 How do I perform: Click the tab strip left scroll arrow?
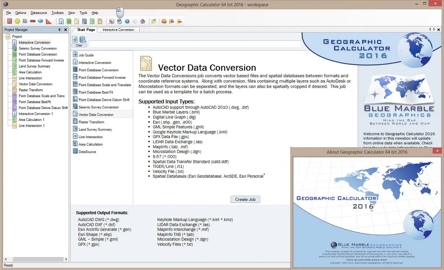430,29
